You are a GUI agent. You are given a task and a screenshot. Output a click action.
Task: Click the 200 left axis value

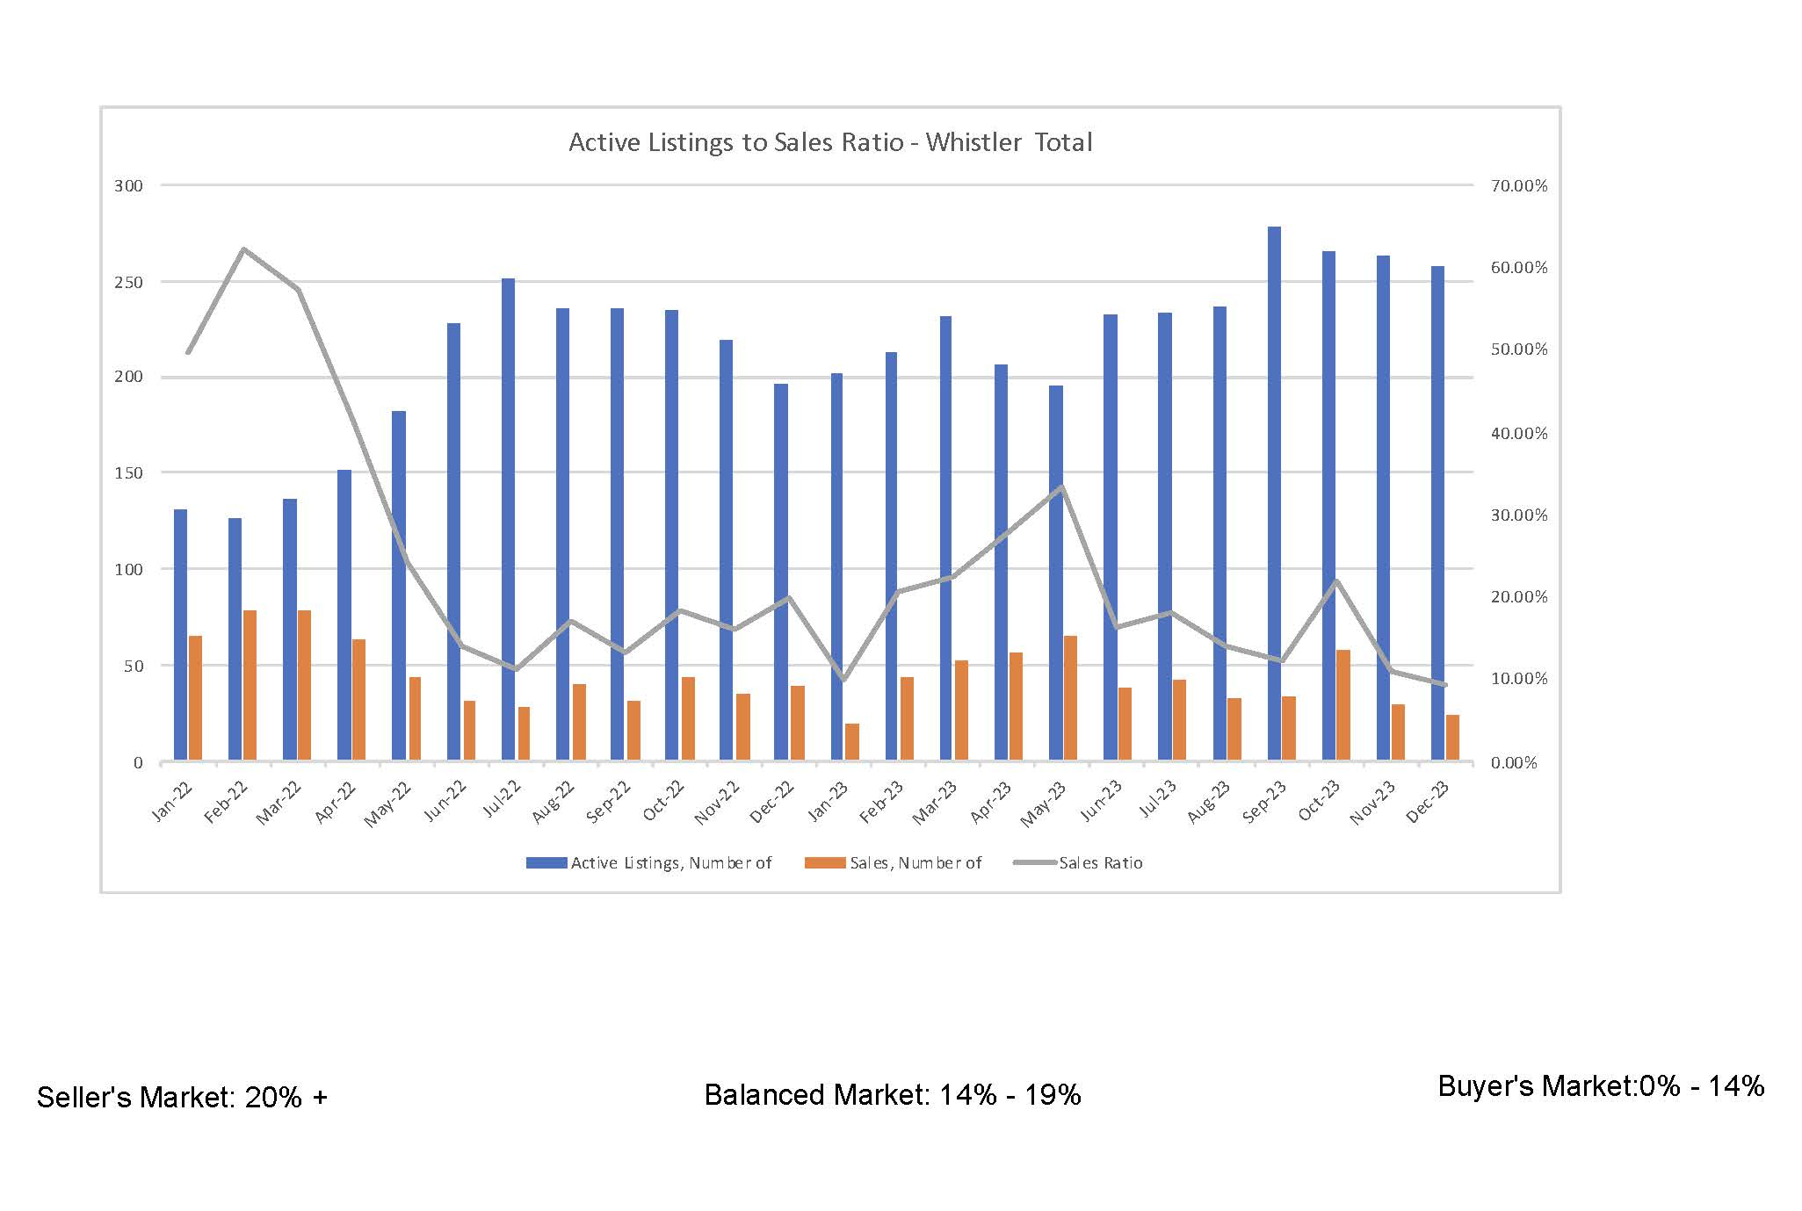tap(128, 377)
